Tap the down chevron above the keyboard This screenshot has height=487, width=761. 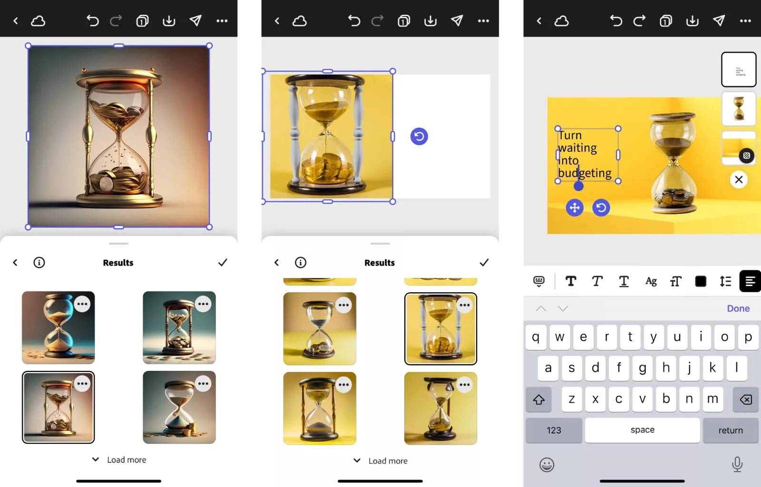point(563,308)
